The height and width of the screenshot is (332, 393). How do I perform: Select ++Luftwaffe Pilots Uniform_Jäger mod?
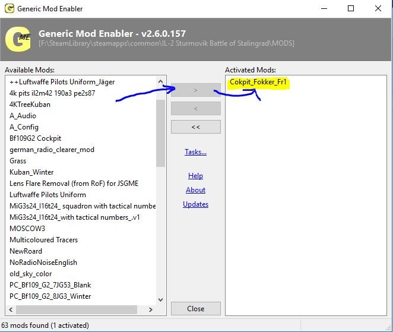pyautogui.click(x=62, y=82)
